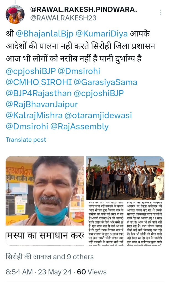Viewport: 170px width, 285px height.
Task: Open the @CMHO_SIROHI mention
Action: pyautogui.click(x=39, y=82)
